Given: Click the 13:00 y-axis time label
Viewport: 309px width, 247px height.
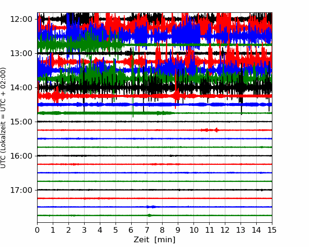Looking at the screenshot, I should (x=21, y=53).
